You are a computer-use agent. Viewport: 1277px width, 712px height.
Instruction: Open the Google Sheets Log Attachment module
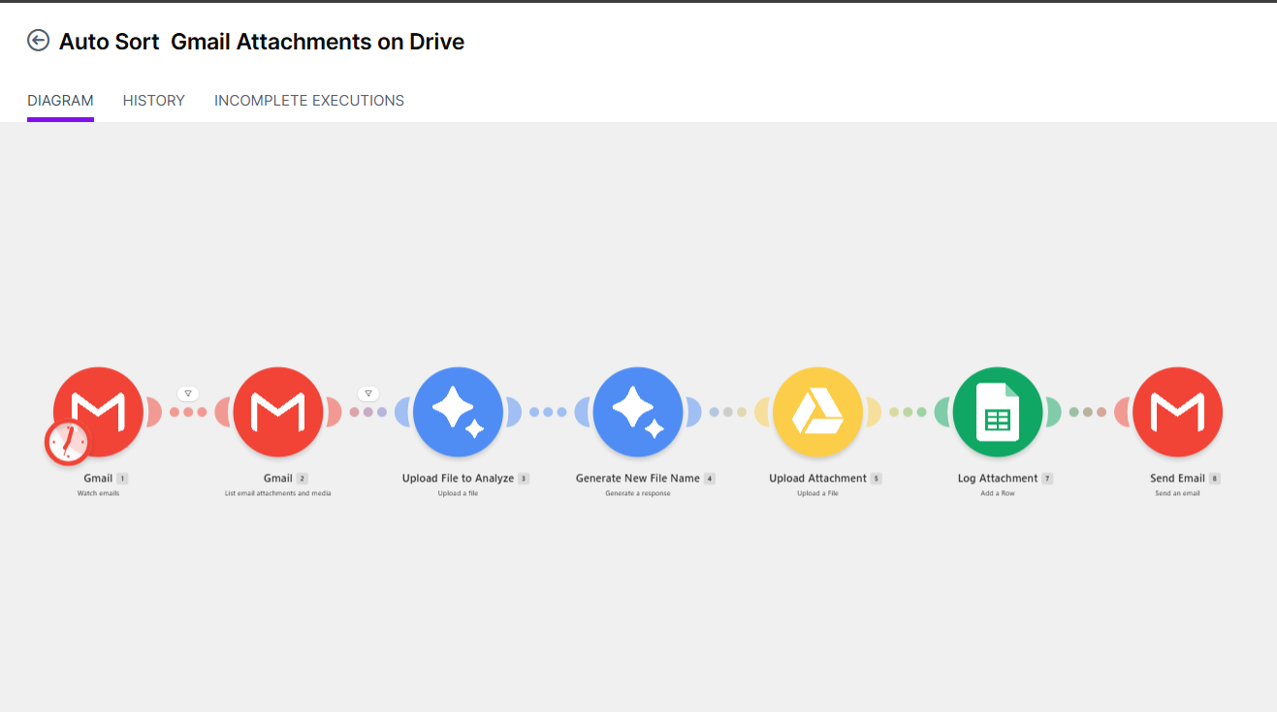(x=998, y=412)
